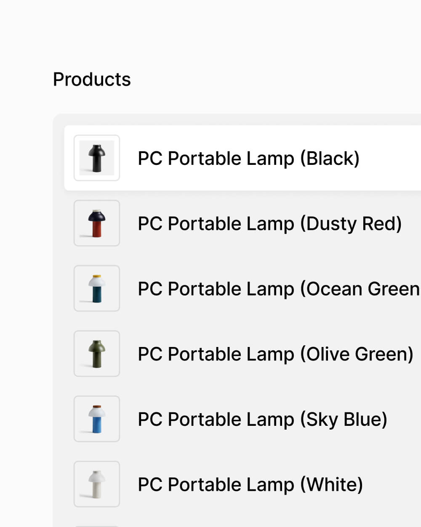The height and width of the screenshot is (527, 421).
Task: Click the "(White)" variant text
Action: [331, 485]
